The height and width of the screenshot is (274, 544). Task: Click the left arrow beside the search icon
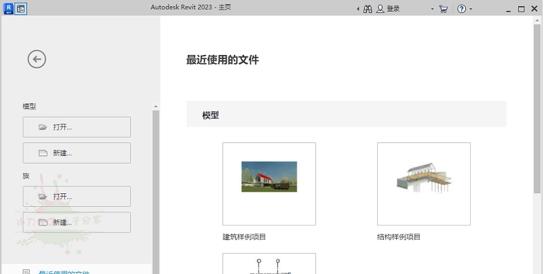click(x=358, y=9)
